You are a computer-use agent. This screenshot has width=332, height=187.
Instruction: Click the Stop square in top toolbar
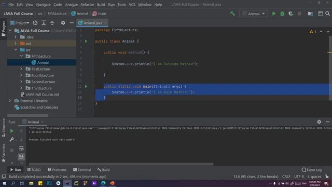[299, 14]
